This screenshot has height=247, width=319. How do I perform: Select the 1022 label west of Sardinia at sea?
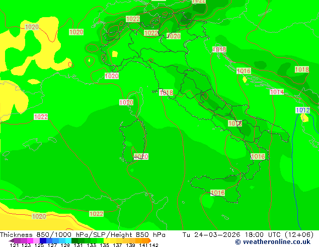coord(41,117)
